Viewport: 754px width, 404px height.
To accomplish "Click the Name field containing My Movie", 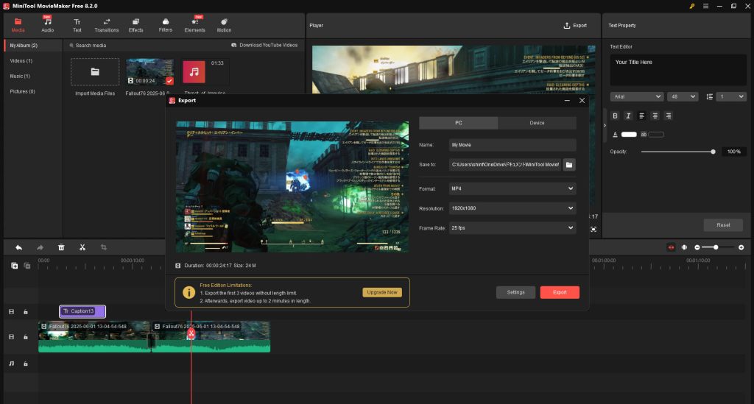I will 512,145.
